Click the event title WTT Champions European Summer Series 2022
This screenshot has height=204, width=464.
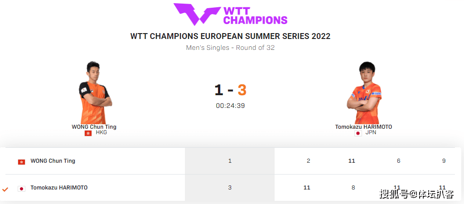point(230,36)
